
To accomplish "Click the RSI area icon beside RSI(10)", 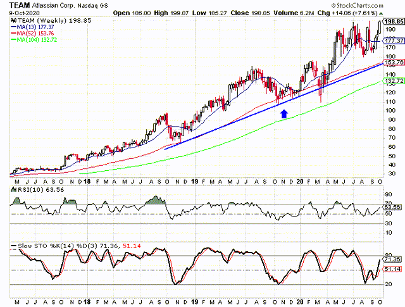I will coord(13,190).
